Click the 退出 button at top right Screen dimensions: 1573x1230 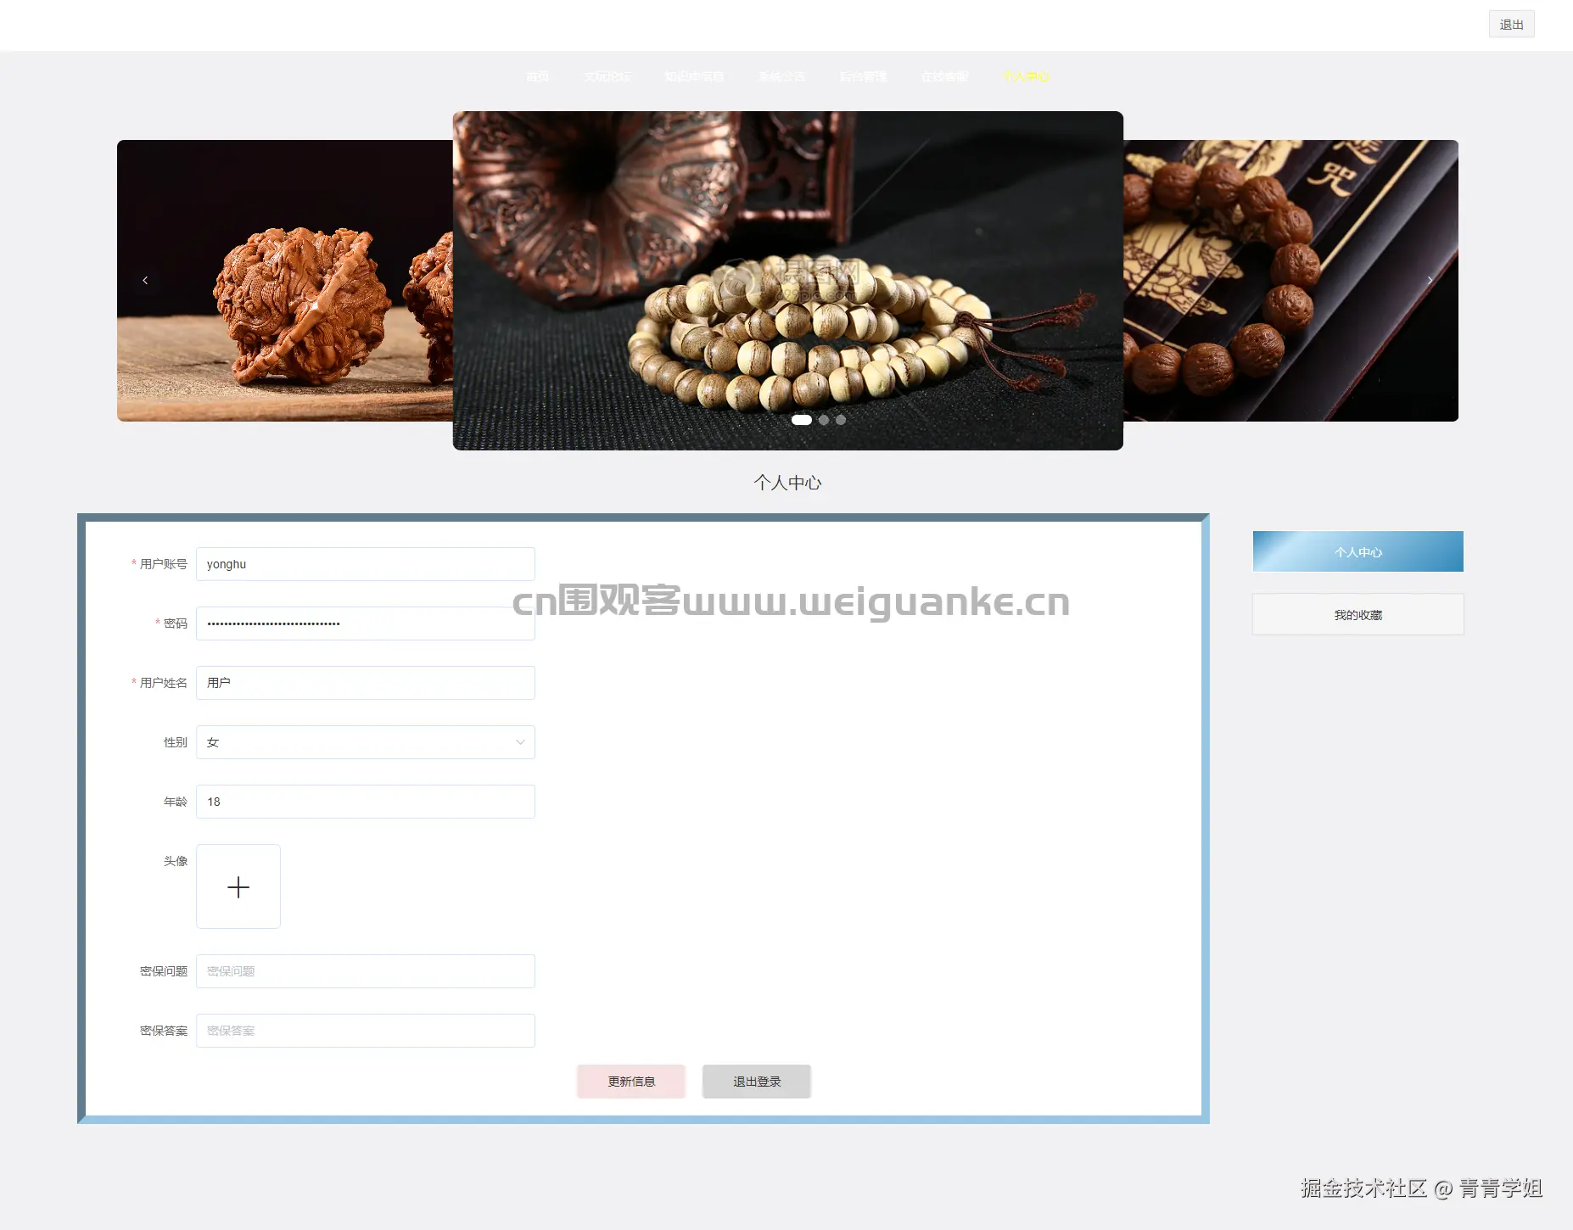[x=1511, y=25]
